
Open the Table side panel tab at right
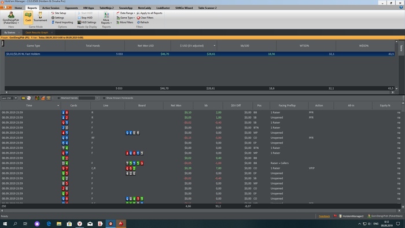click(x=401, y=48)
